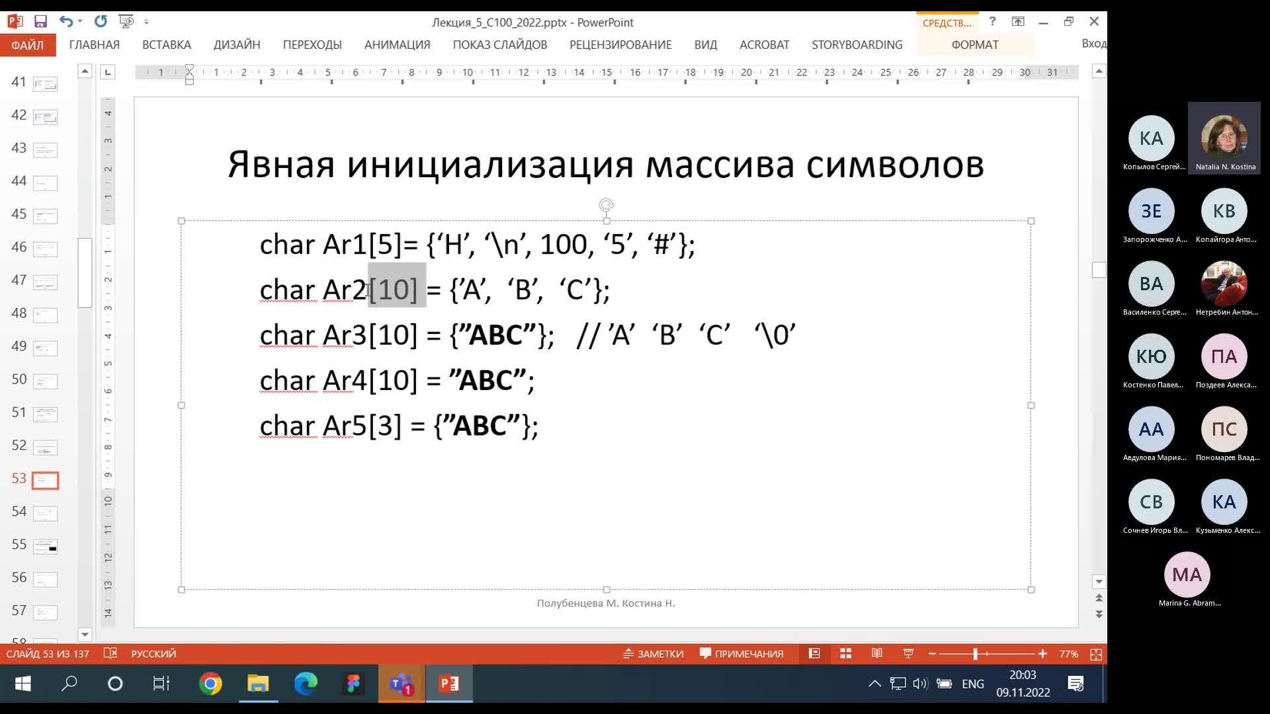This screenshot has width=1270, height=714.
Task: Select slide 47 thumbnail
Action: click(46, 282)
